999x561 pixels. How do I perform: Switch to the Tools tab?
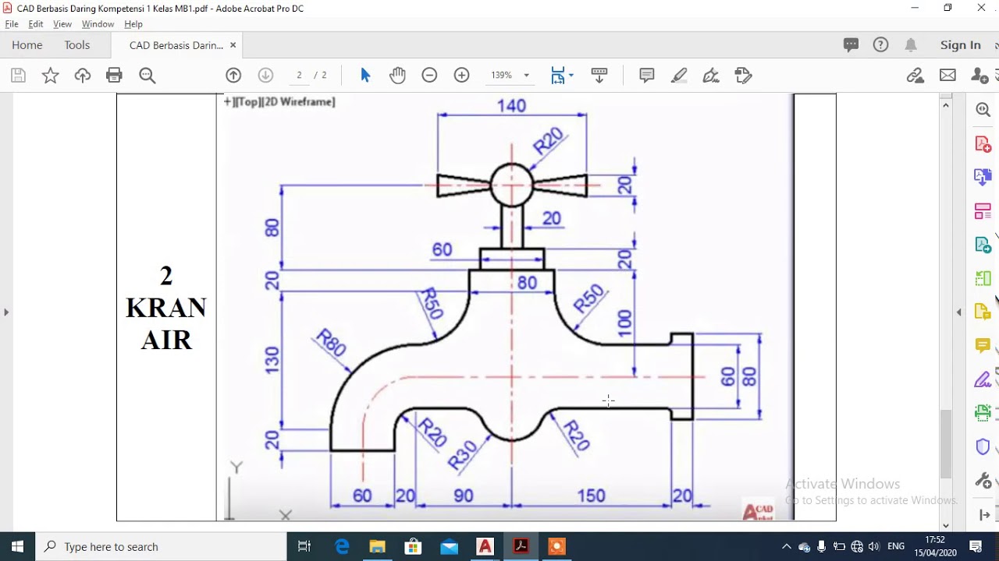coord(77,45)
